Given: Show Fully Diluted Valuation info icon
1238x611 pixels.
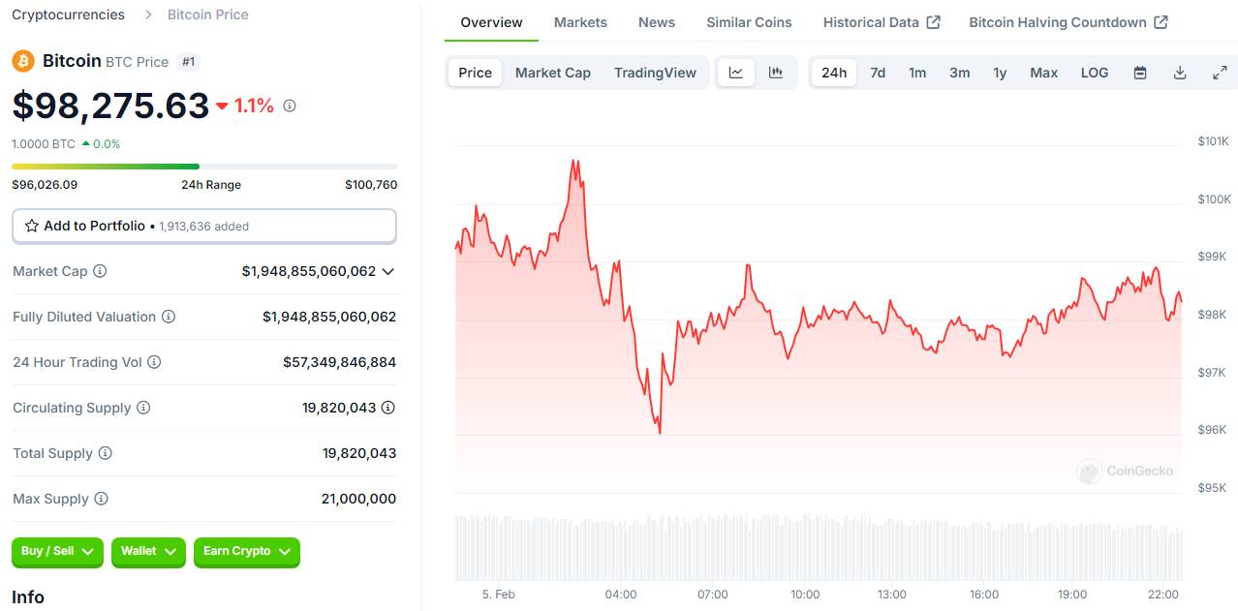Looking at the screenshot, I should click(x=169, y=317).
